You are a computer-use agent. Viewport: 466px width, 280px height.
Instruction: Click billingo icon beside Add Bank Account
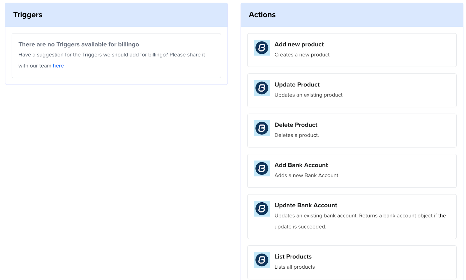tap(262, 168)
